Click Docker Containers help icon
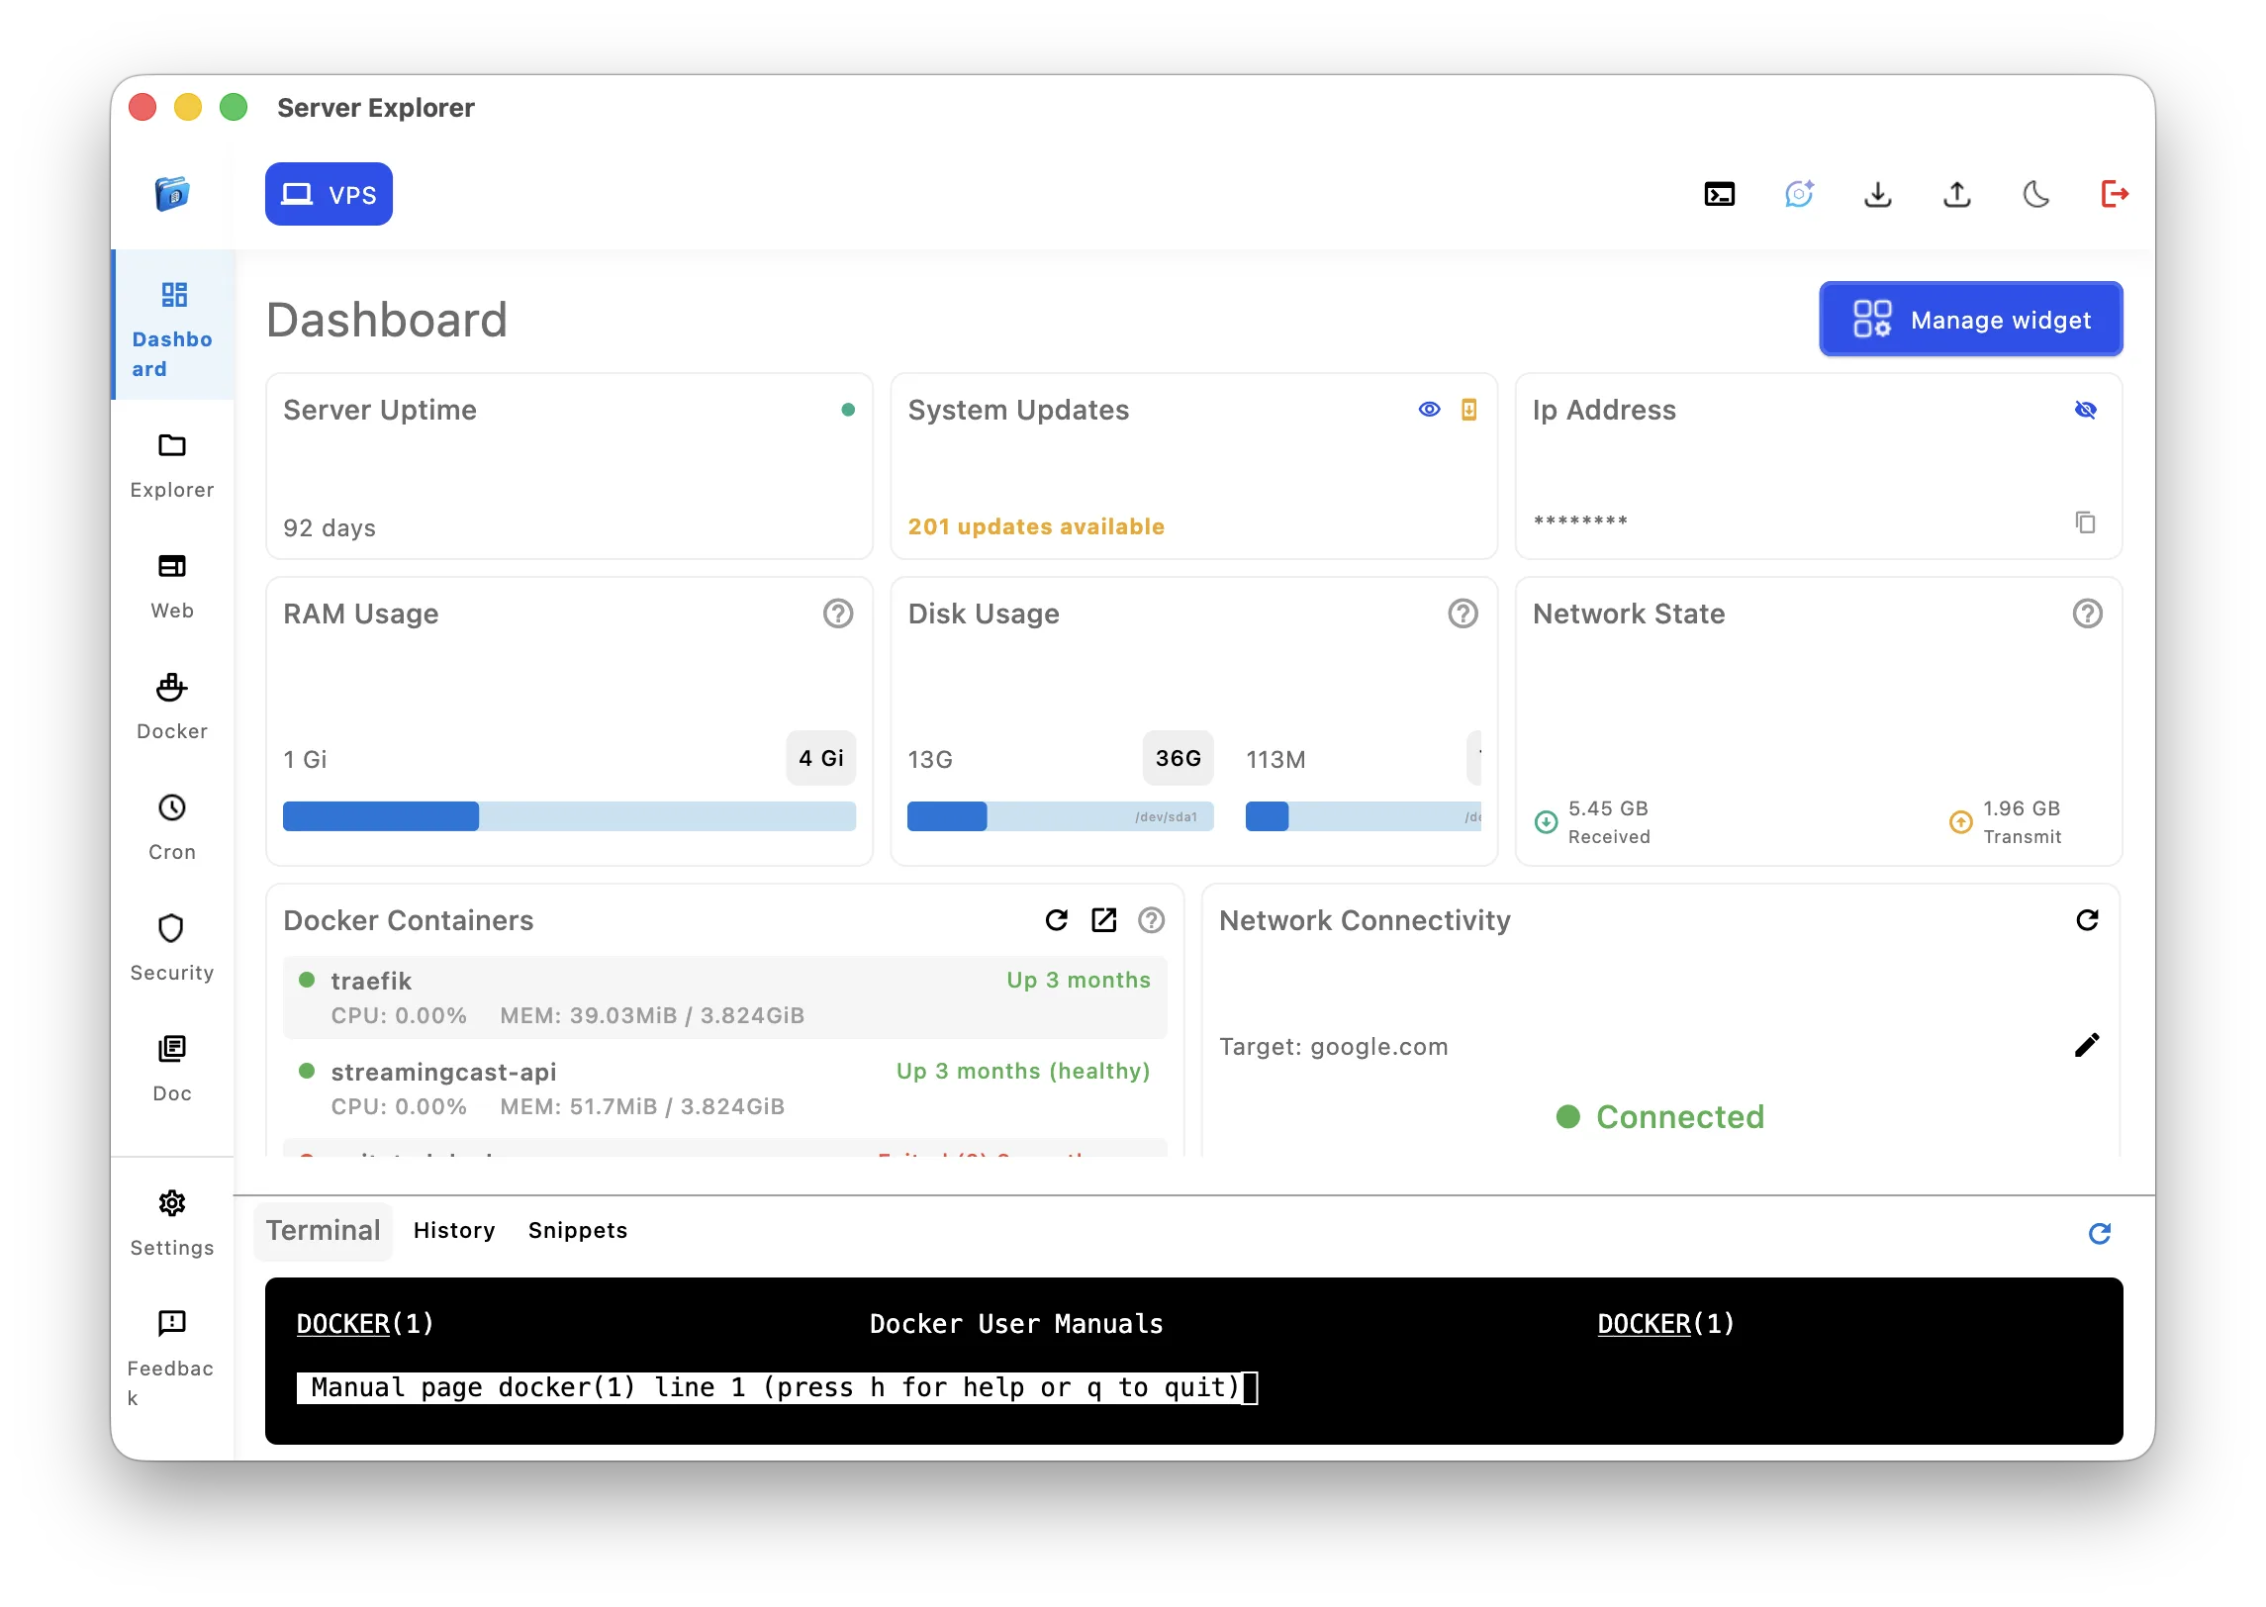The height and width of the screenshot is (1607, 2266). click(1151, 920)
